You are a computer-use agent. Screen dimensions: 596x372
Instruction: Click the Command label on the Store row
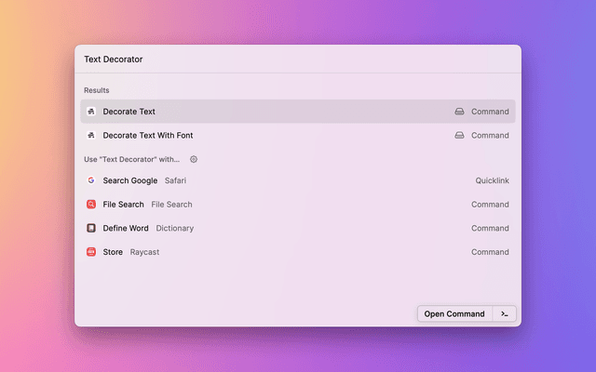[490, 252]
